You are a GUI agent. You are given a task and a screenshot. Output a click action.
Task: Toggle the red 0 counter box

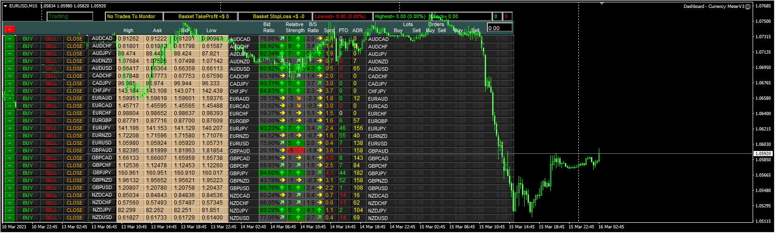click(x=506, y=16)
